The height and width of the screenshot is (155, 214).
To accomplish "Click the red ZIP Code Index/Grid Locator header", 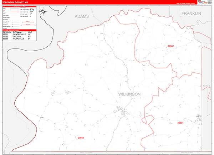I will click(19, 30).
